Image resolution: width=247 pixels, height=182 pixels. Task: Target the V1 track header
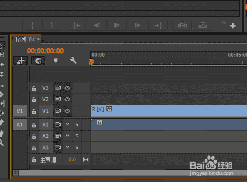click(46, 111)
